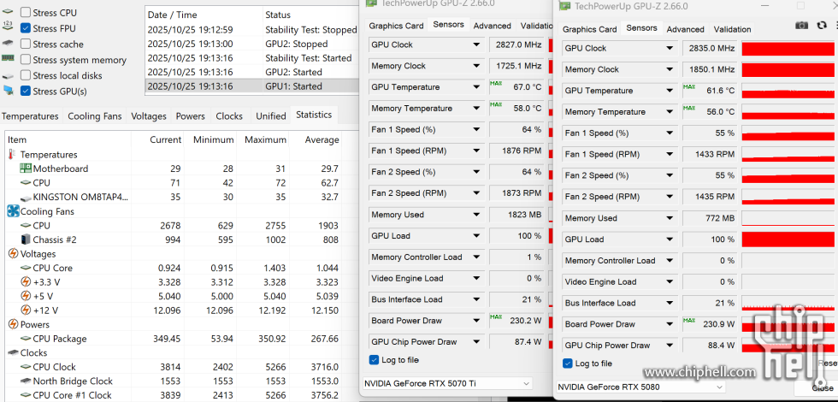Viewport: 838px width, 402px height.
Task: Uncheck the Stress FPU option
Action: pyautogui.click(x=26, y=28)
